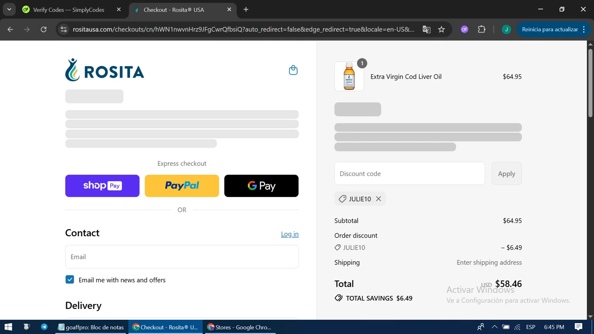Screen dimensions: 594x334
Task: Open the Extensions puzzle icon
Action: [x=482, y=29]
